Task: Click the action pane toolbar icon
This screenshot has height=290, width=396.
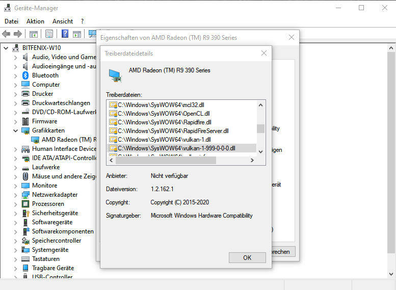Action: [77, 34]
